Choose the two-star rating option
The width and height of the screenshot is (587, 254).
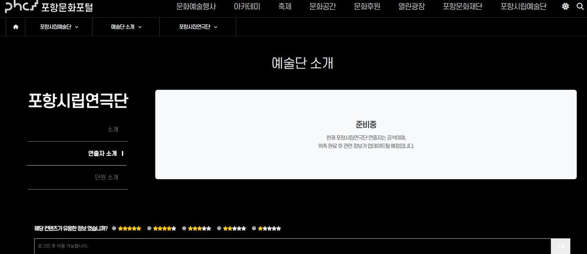220,228
